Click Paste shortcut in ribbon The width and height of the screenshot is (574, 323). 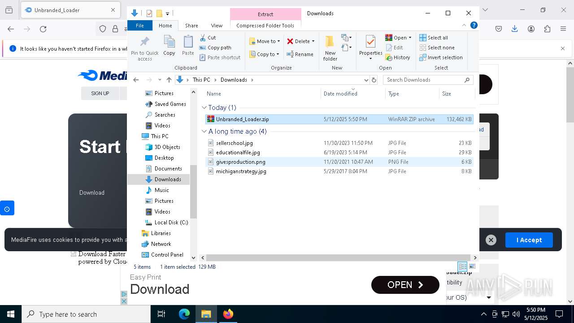(x=220, y=57)
